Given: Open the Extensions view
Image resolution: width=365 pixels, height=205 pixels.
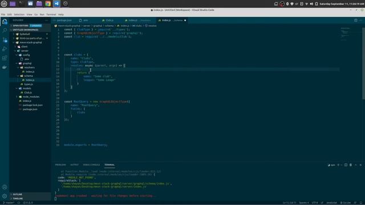Looking at the screenshot, I should pyautogui.click(x=5, y=58).
